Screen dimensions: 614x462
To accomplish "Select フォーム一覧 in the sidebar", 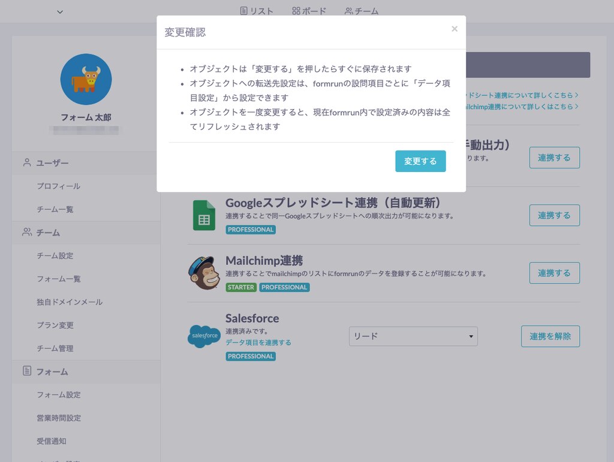I will tap(58, 279).
